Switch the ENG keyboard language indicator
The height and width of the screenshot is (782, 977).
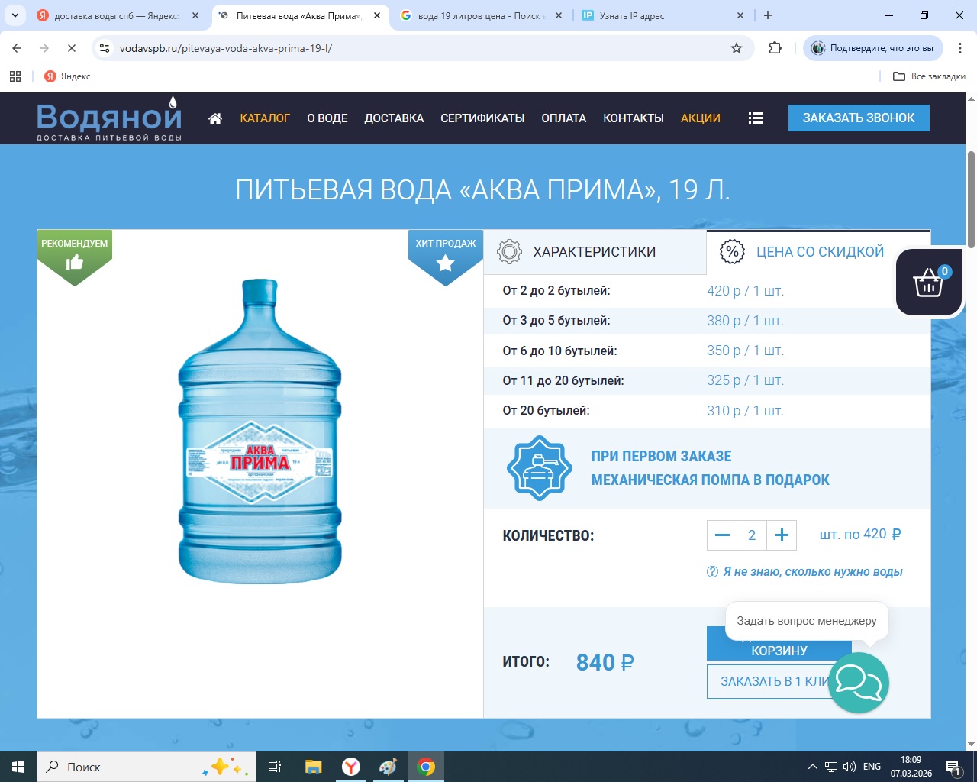click(872, 767)
